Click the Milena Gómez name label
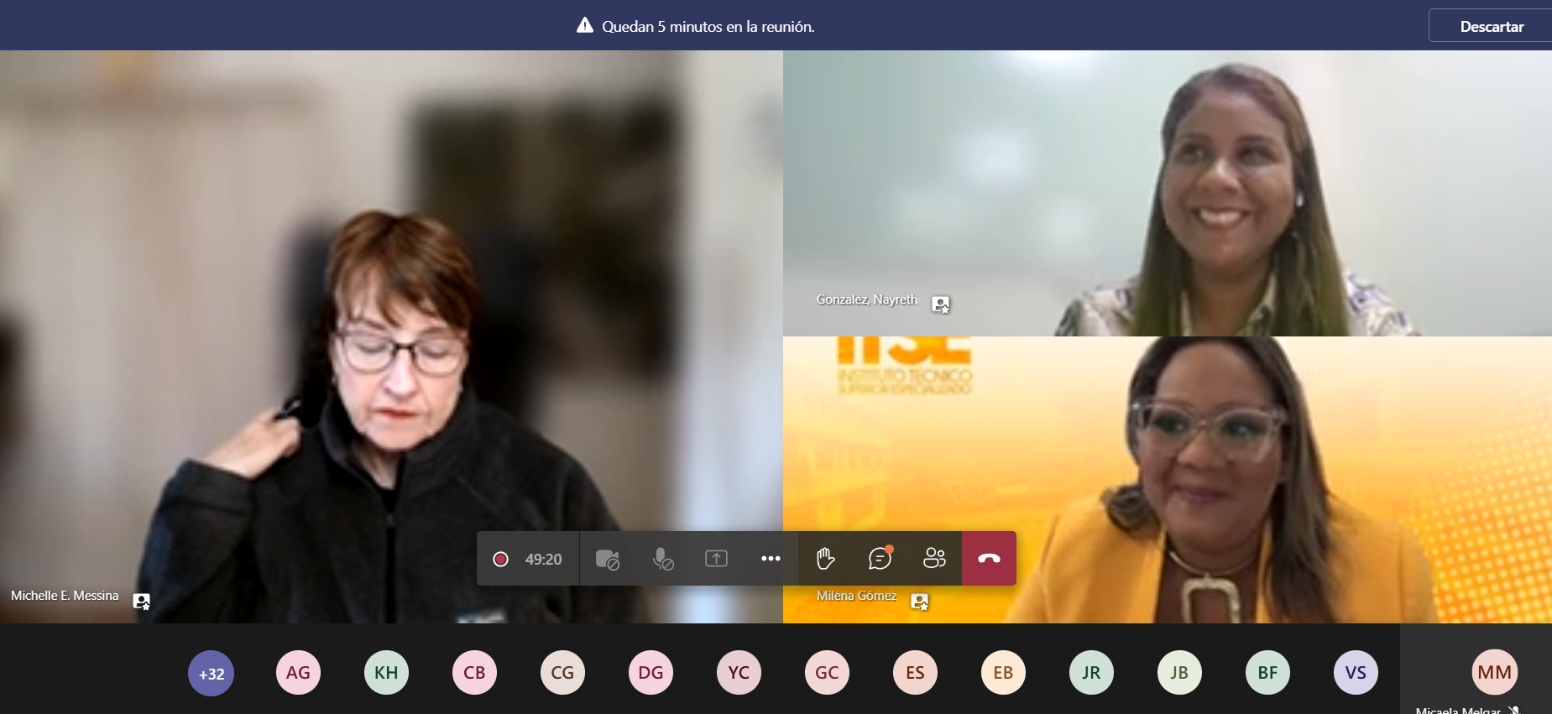The height and width of the screenshot is (714, 1552). [856, 596]
